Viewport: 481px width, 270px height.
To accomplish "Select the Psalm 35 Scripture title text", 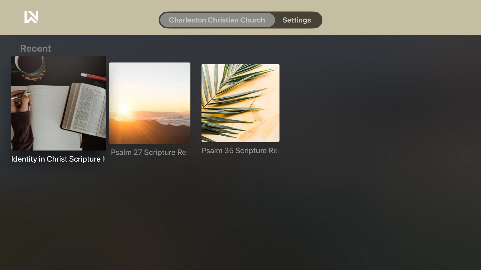I will click(241, 150).
